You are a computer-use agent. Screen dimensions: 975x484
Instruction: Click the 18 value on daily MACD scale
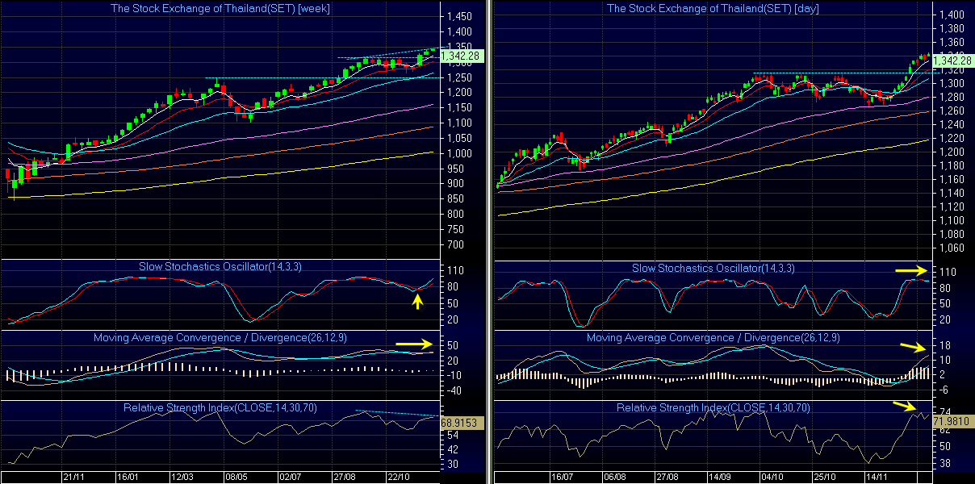[944, 344]
